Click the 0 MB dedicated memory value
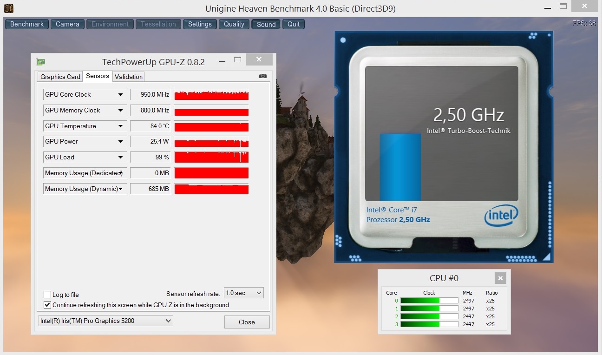Viewport: 602px width, 355px height. tap(150, 173)
